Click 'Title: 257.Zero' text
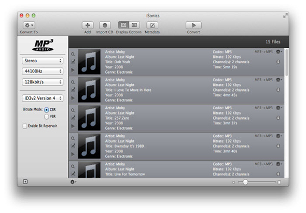The width and height of the screenshot is (306, 213). 117,118
